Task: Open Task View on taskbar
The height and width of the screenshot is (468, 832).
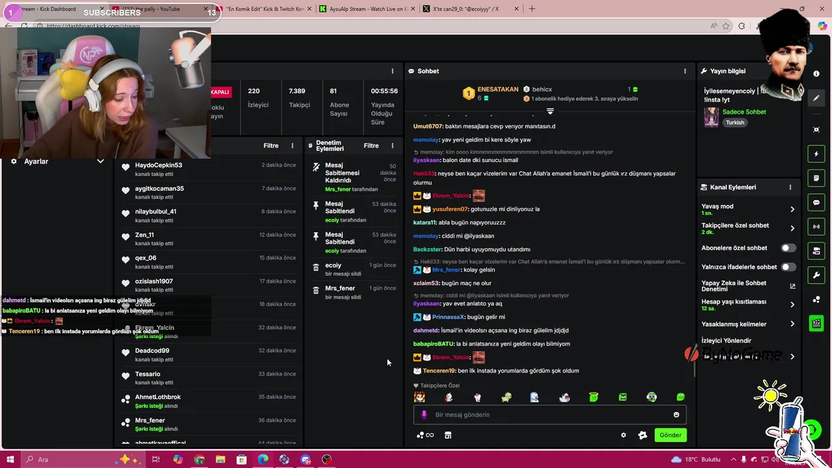Action: pyautogui.click(x=156, y=460)
